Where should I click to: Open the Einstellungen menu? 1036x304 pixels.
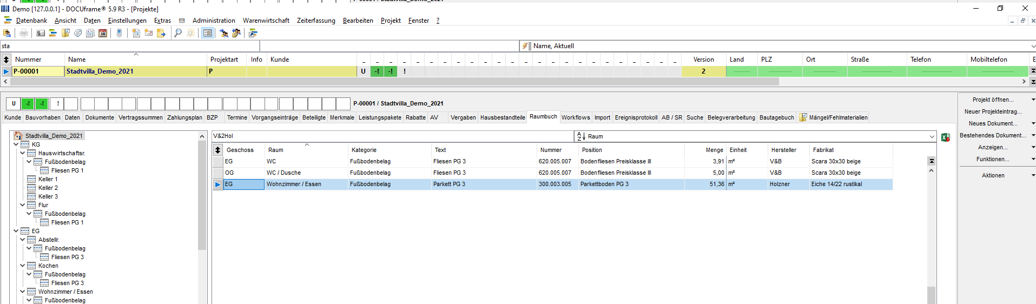(127, 21)
